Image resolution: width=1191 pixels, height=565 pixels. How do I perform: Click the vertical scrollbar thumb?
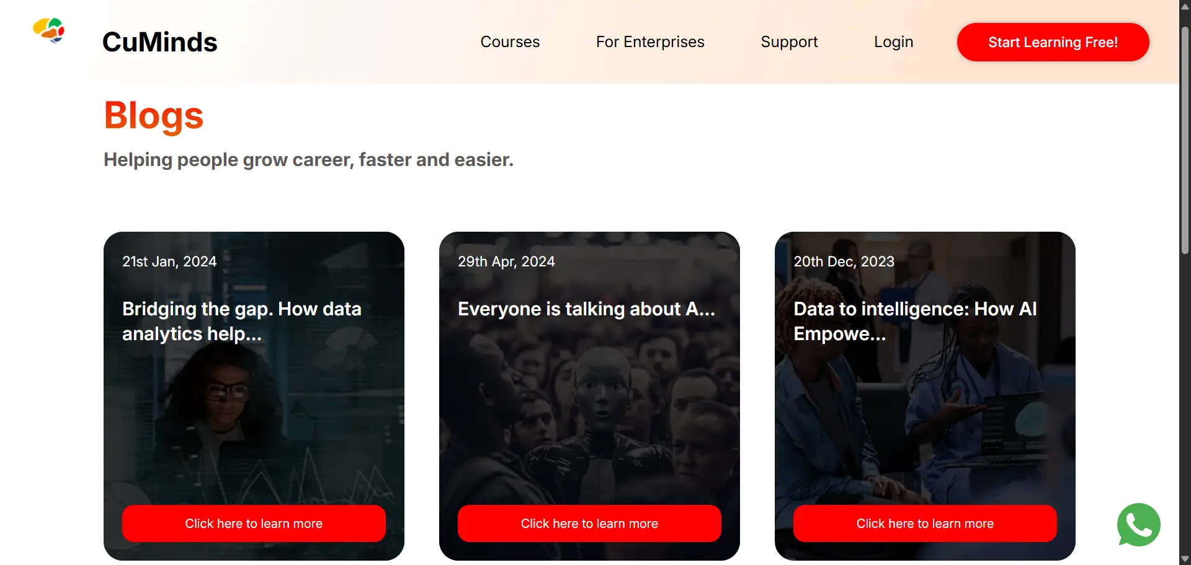coord(1185,140)
